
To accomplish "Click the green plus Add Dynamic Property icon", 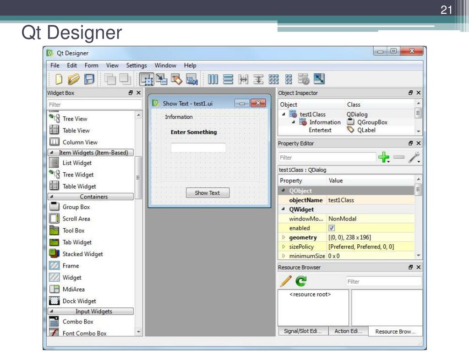I will click(x=384, y=157).
